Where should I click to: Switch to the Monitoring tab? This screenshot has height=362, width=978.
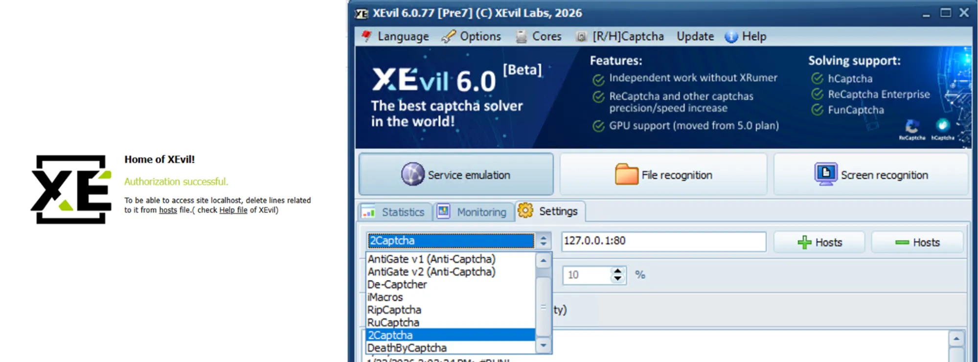point(473,212)
